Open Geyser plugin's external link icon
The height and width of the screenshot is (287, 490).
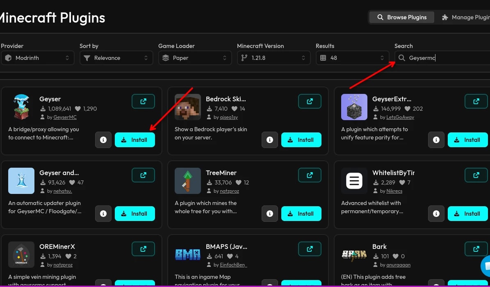[x=143, y=101]
